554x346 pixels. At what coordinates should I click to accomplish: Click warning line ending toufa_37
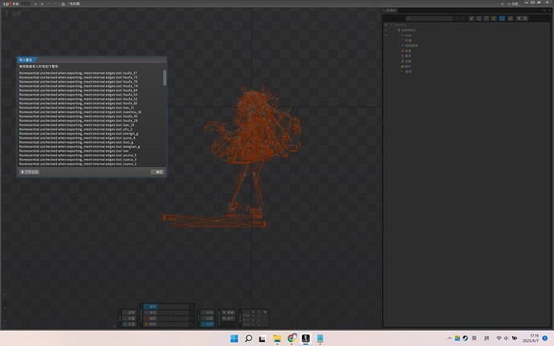click(78, 73)
